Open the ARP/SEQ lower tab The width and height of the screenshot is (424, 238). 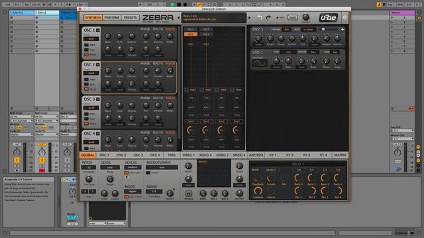[256, 155]
